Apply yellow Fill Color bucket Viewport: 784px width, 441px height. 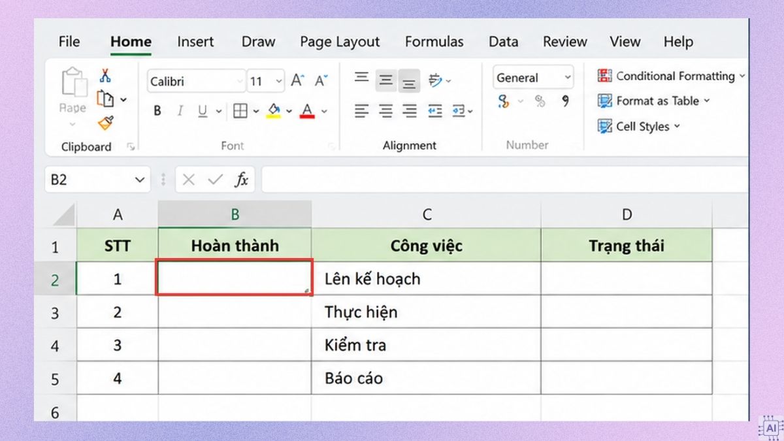(x=274, y=111)
